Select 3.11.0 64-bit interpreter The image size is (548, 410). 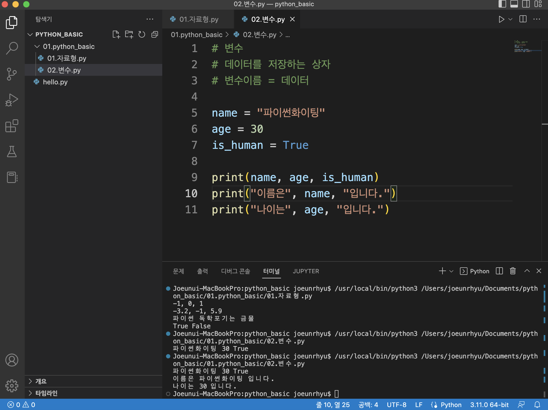(x=489, y=405)
